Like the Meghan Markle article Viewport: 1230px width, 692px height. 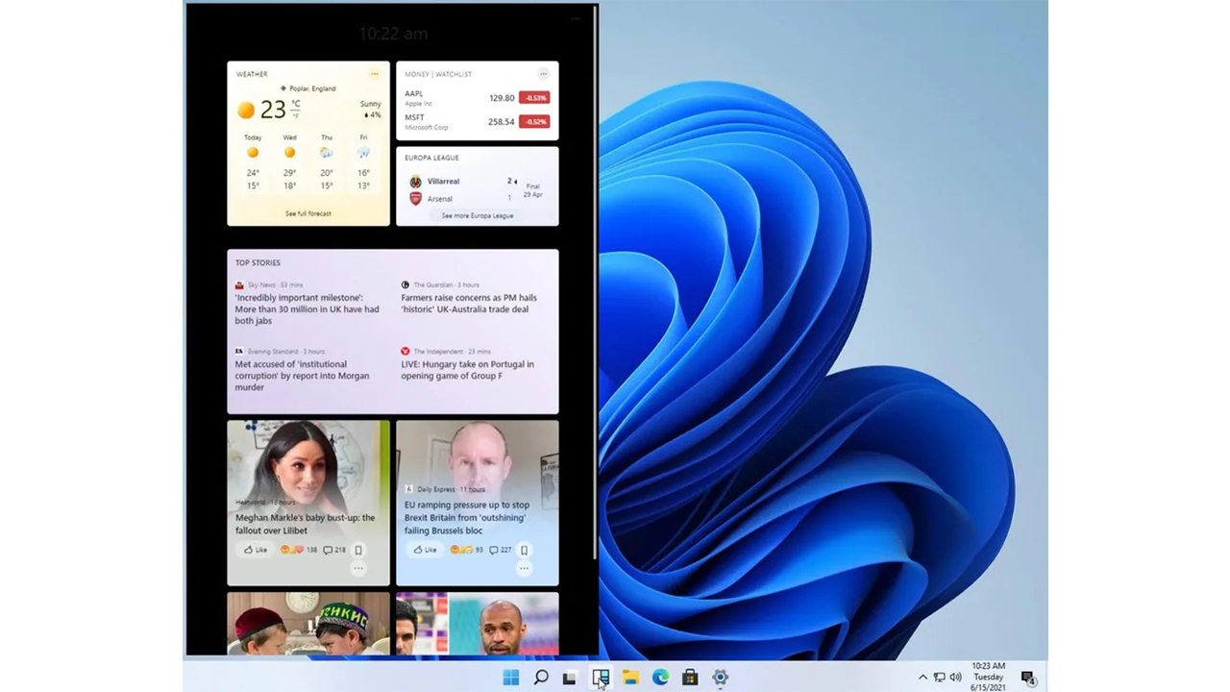(255, 551)
